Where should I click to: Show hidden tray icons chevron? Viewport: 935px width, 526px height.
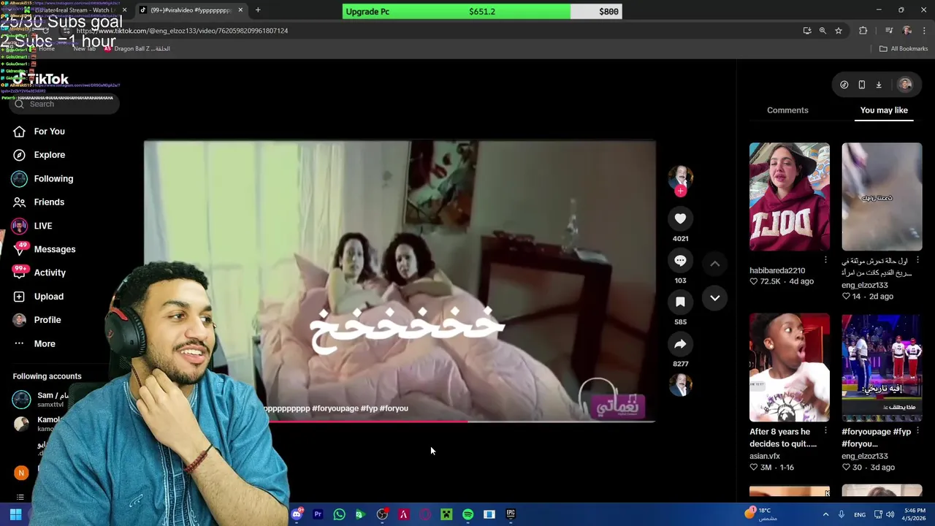(x=825, y=514)
